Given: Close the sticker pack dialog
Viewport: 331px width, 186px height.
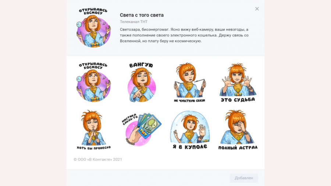Looking at the screenshot, I should point(257,9).
